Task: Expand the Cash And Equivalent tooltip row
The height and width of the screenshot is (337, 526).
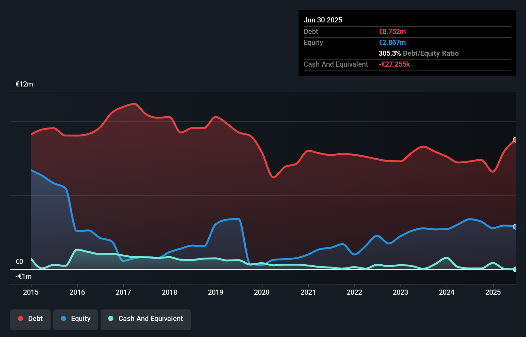Action: point(336,64)
